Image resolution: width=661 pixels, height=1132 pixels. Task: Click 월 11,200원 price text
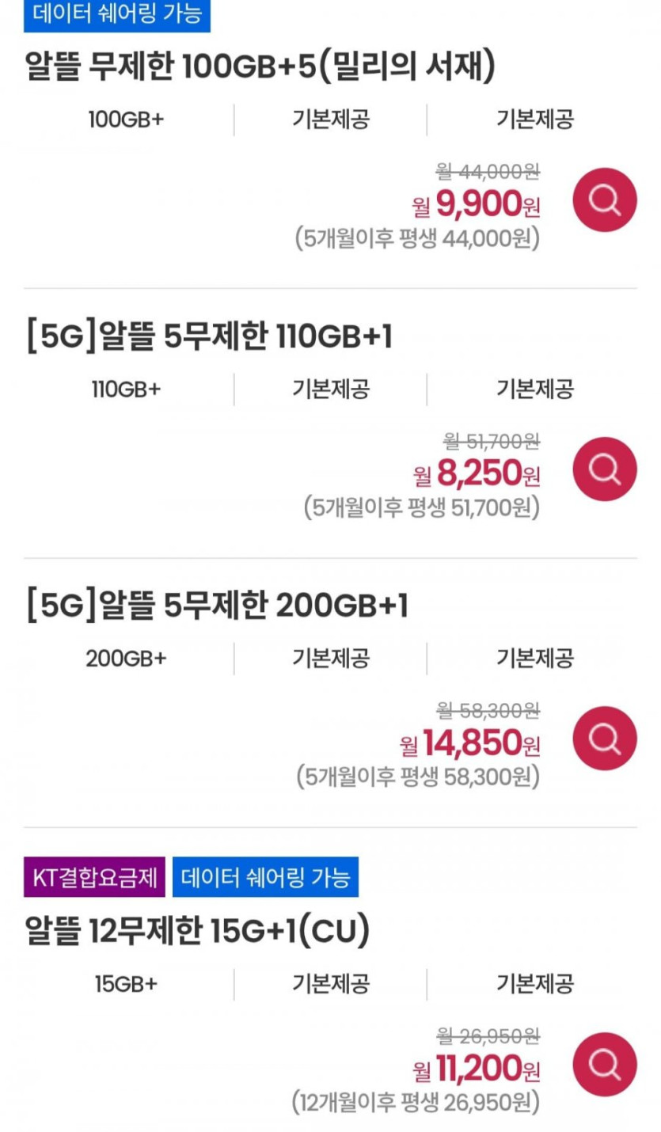coord(477,1070)
